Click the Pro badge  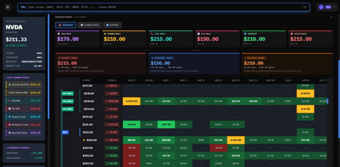click(328, 7)
